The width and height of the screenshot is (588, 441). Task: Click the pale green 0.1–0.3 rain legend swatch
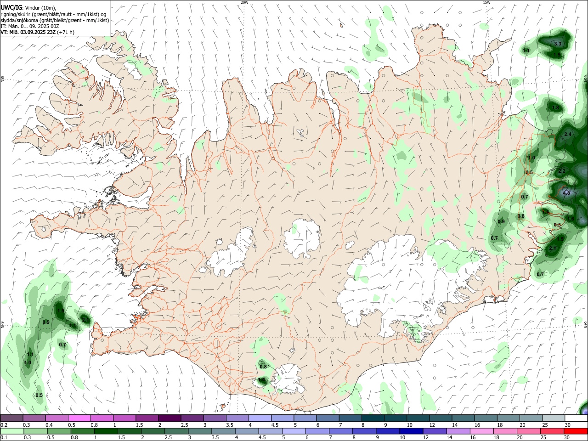tap(11, 431)
